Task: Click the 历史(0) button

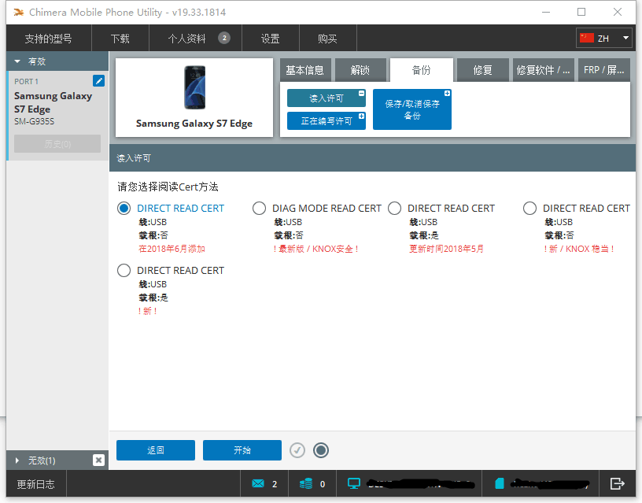Action: pos(57,144)
